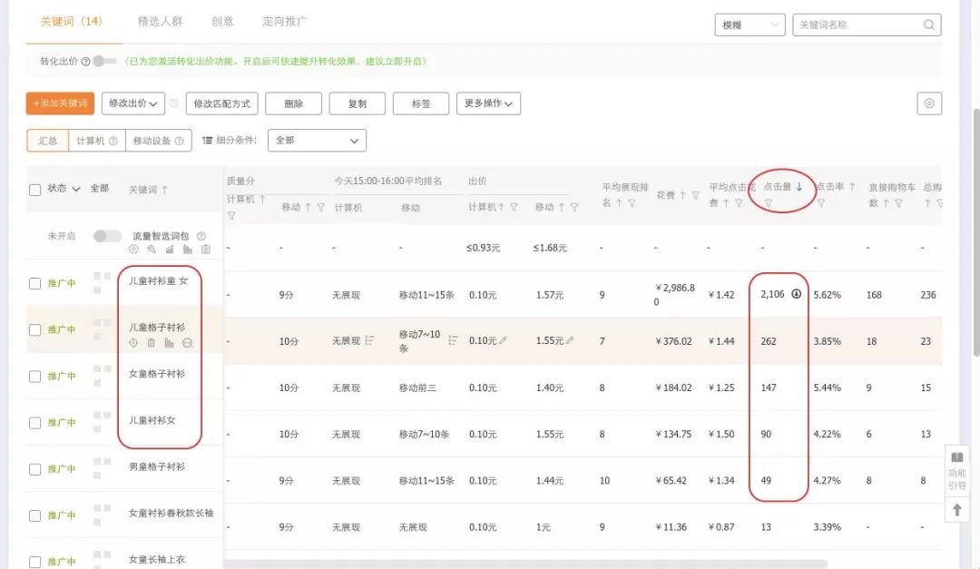Click the filter funnel on 花费 column

(695, 196)
